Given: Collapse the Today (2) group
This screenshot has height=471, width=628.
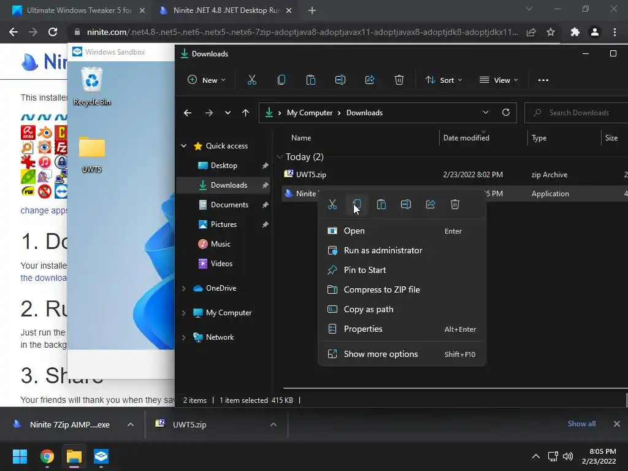Looking at the screenshot, I should [x=280, y=156].
